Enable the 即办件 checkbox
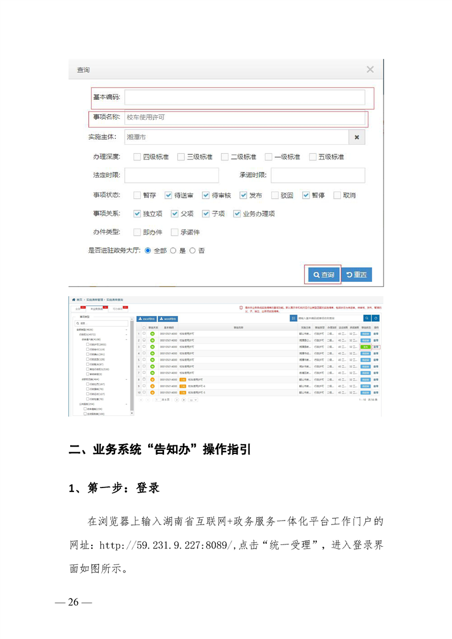This screenshot has height=639, width=452. coord(137,232)
